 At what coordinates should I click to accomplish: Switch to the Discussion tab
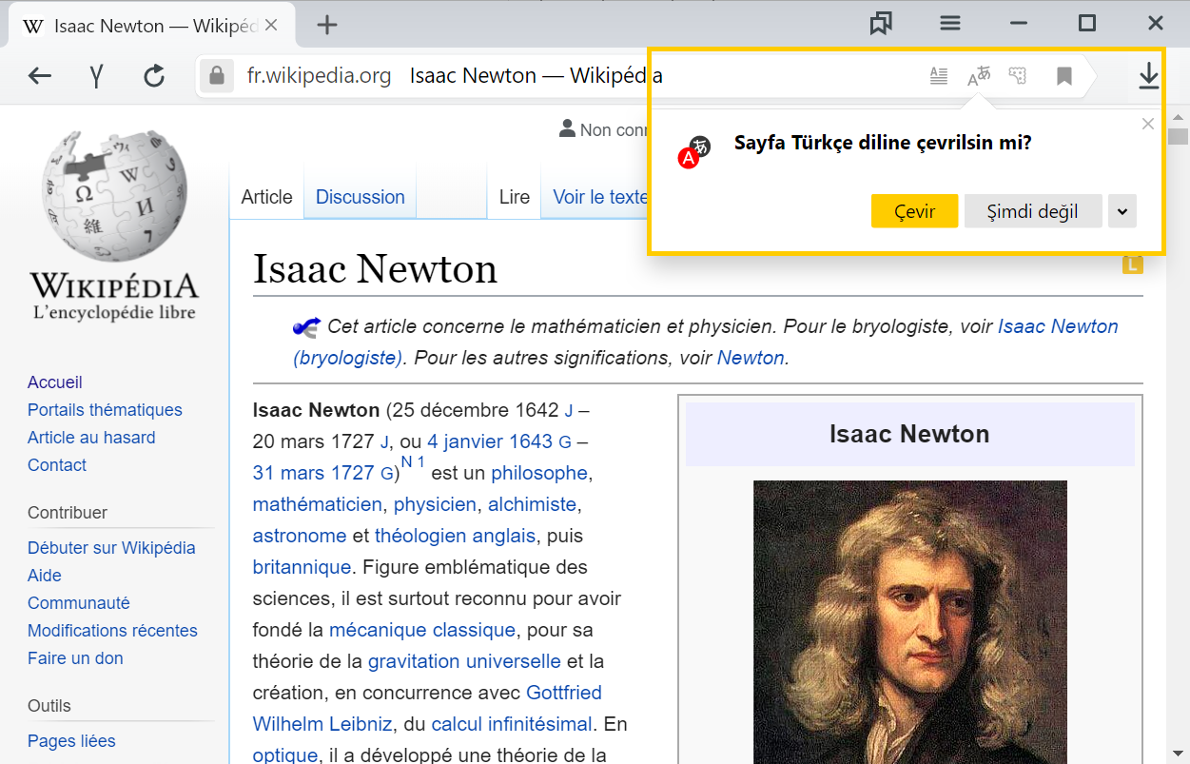[361, 197]
